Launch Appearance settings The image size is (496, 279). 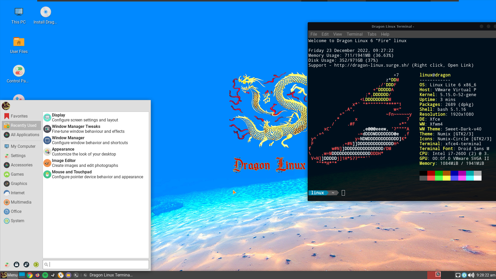[96, 152]
